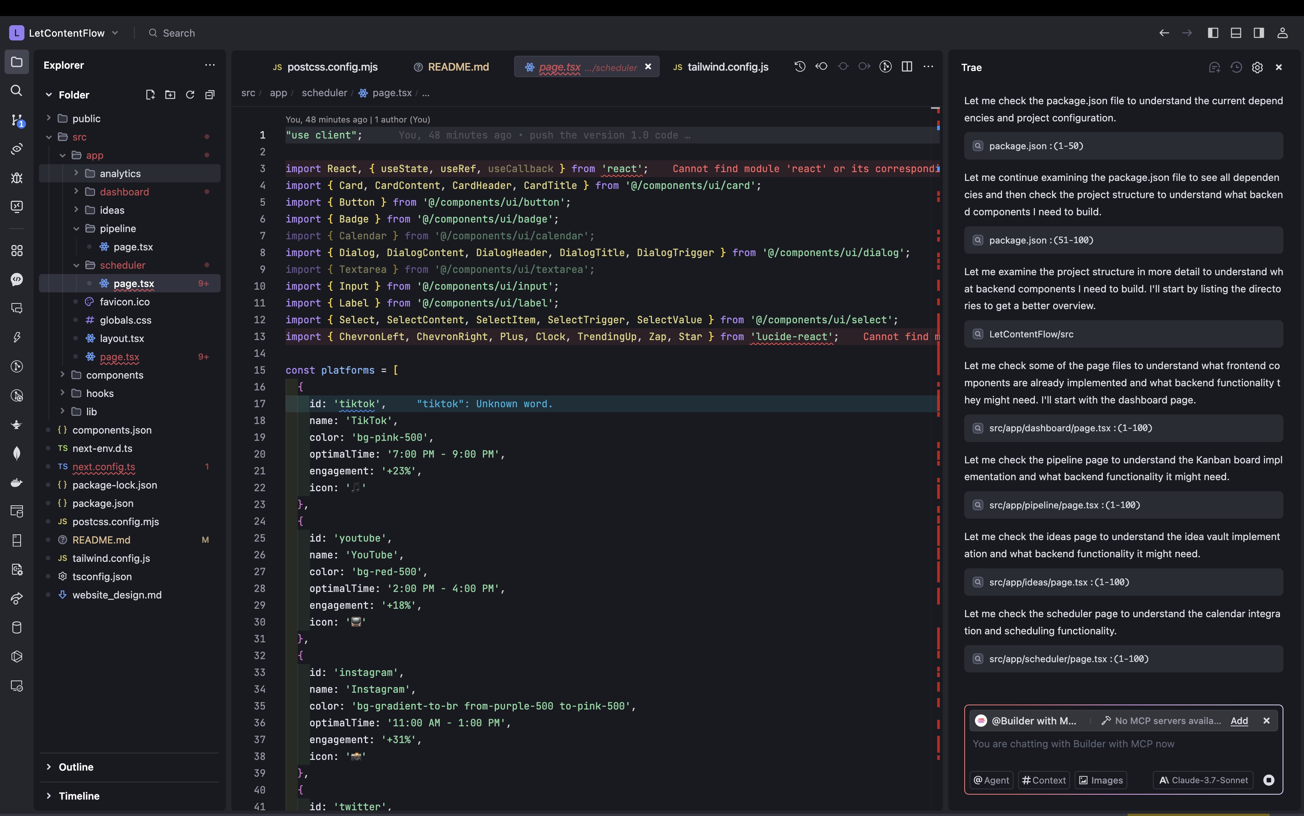Click Add link for MCP servers
Image resolution: width=1304 pixels, height=816 pixels.
click(x=1239, y=721)
